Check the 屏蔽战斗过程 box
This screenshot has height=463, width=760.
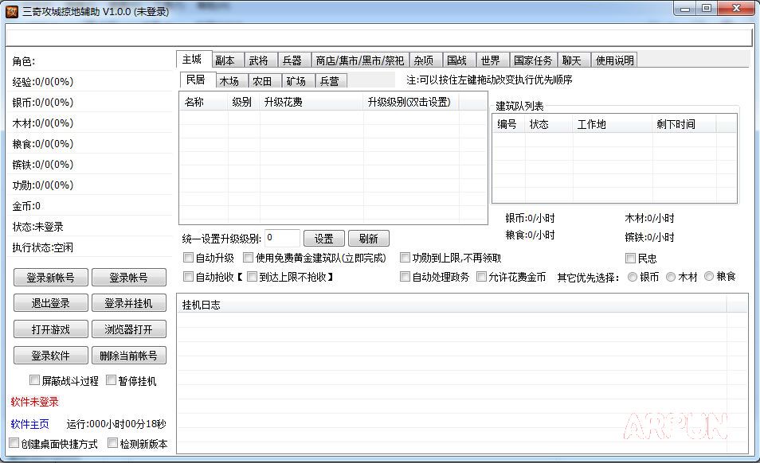click(35, 380)
